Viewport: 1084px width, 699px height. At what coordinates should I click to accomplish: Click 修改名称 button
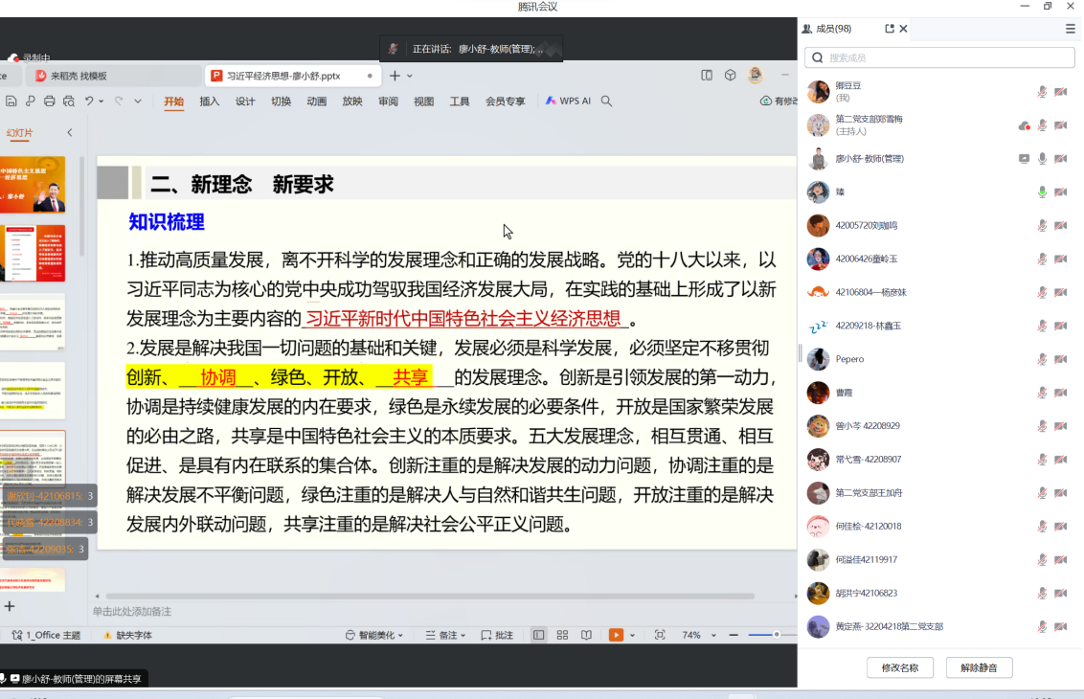(x=899, y=668)
